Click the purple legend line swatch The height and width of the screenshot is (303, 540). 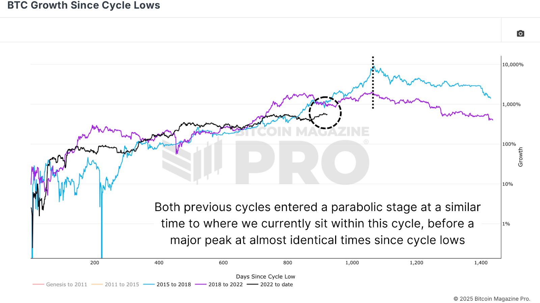[x=201, y=284]
